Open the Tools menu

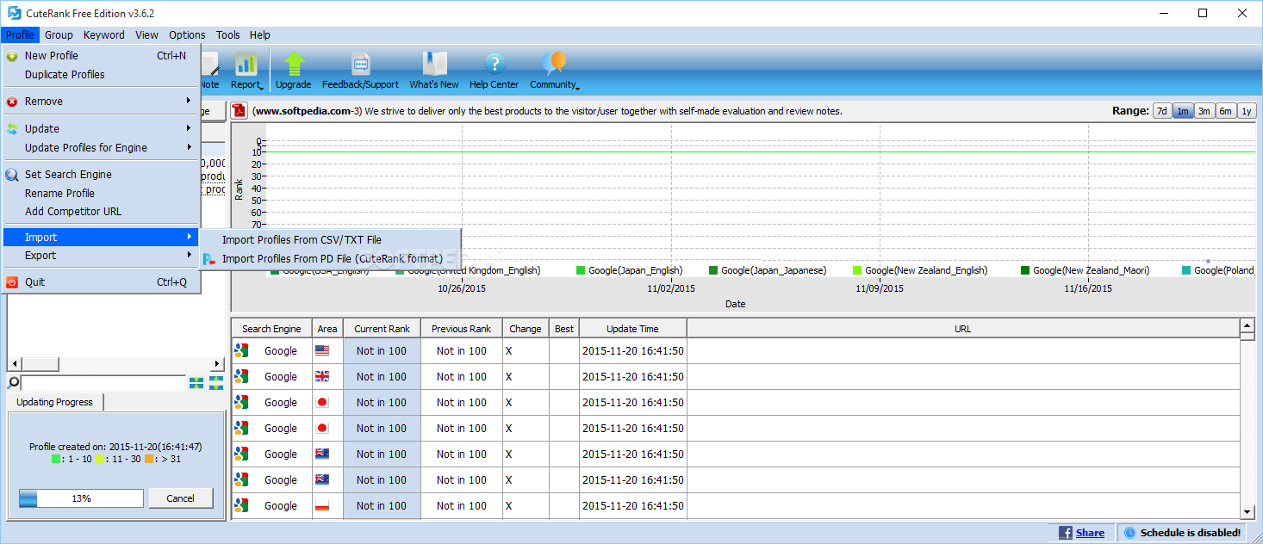(x=228, y=35)
